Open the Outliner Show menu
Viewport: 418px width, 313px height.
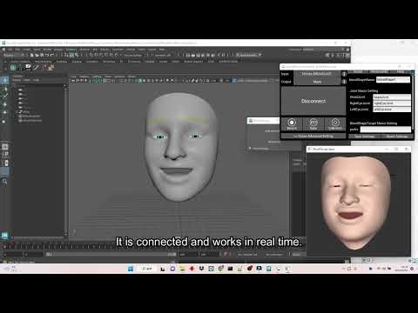(26, 80)
